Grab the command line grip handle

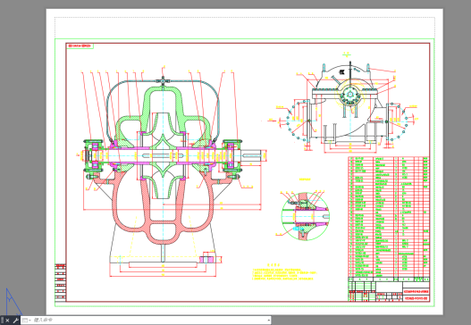coord(2,321)
